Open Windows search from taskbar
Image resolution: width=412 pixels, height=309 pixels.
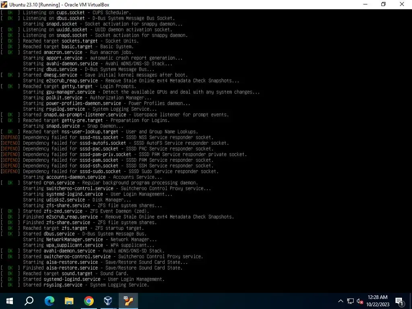[29, 301]
